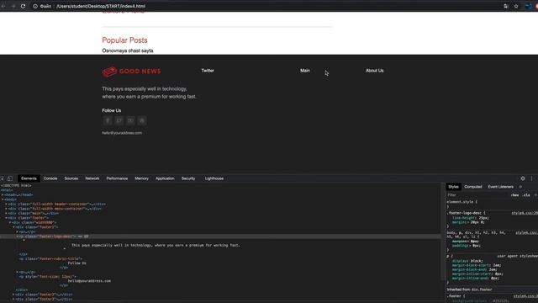Toggle the :hov element state panel
Viewport: 538px width, 303px height.
[514, 195]
